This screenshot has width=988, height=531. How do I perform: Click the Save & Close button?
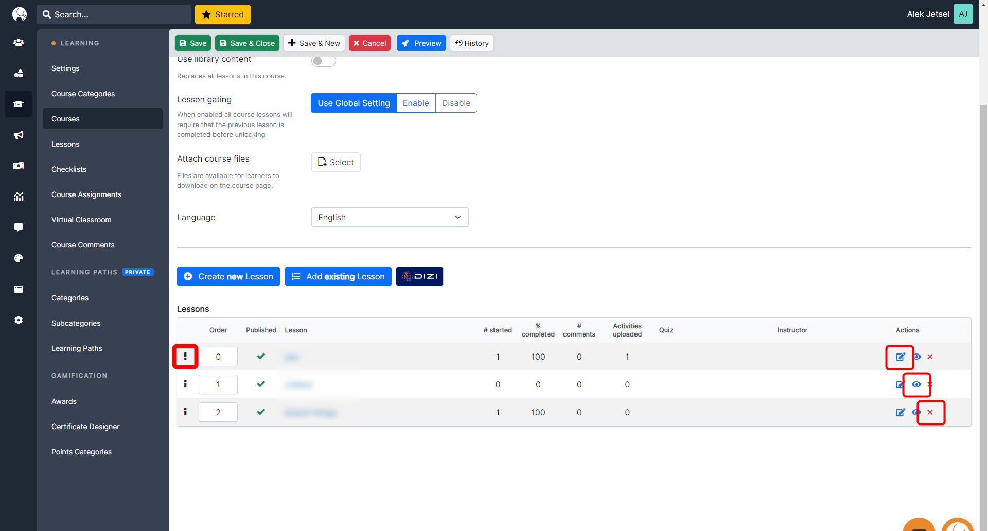[247, 43]
